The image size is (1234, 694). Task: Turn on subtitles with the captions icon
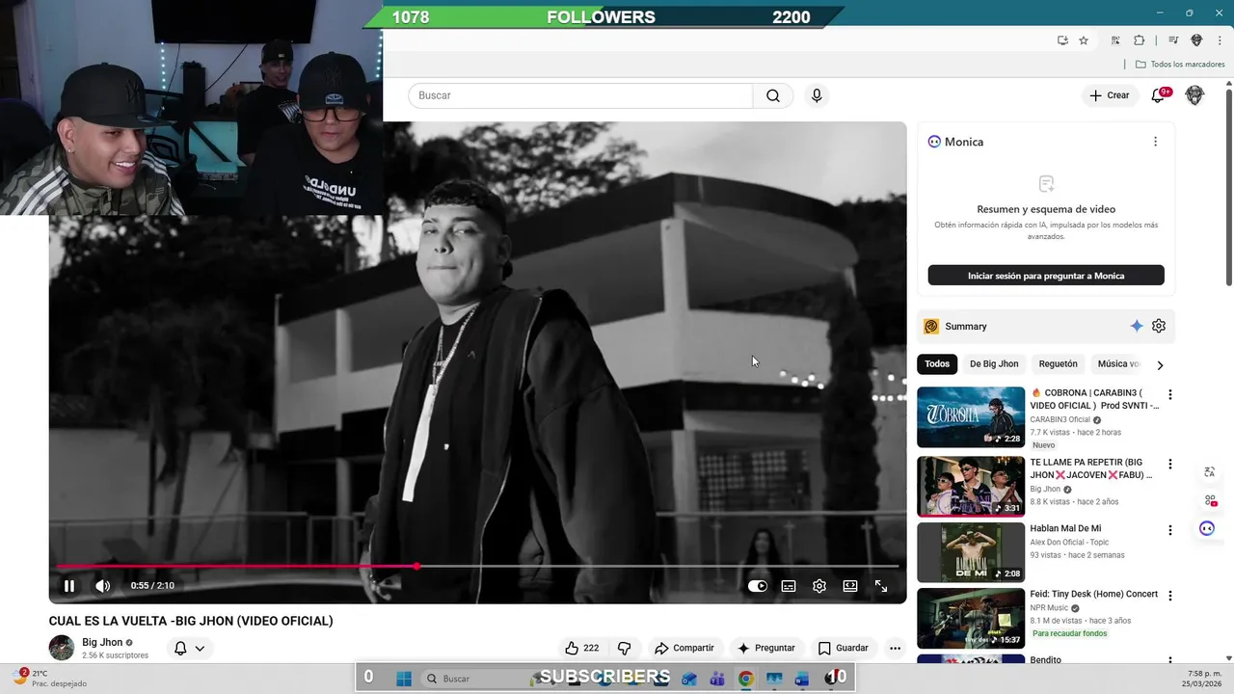coord(789,586)
